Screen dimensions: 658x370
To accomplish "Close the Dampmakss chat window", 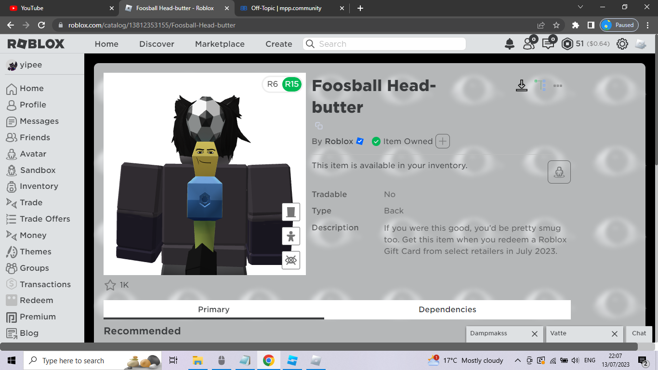I will click(534, 333).
